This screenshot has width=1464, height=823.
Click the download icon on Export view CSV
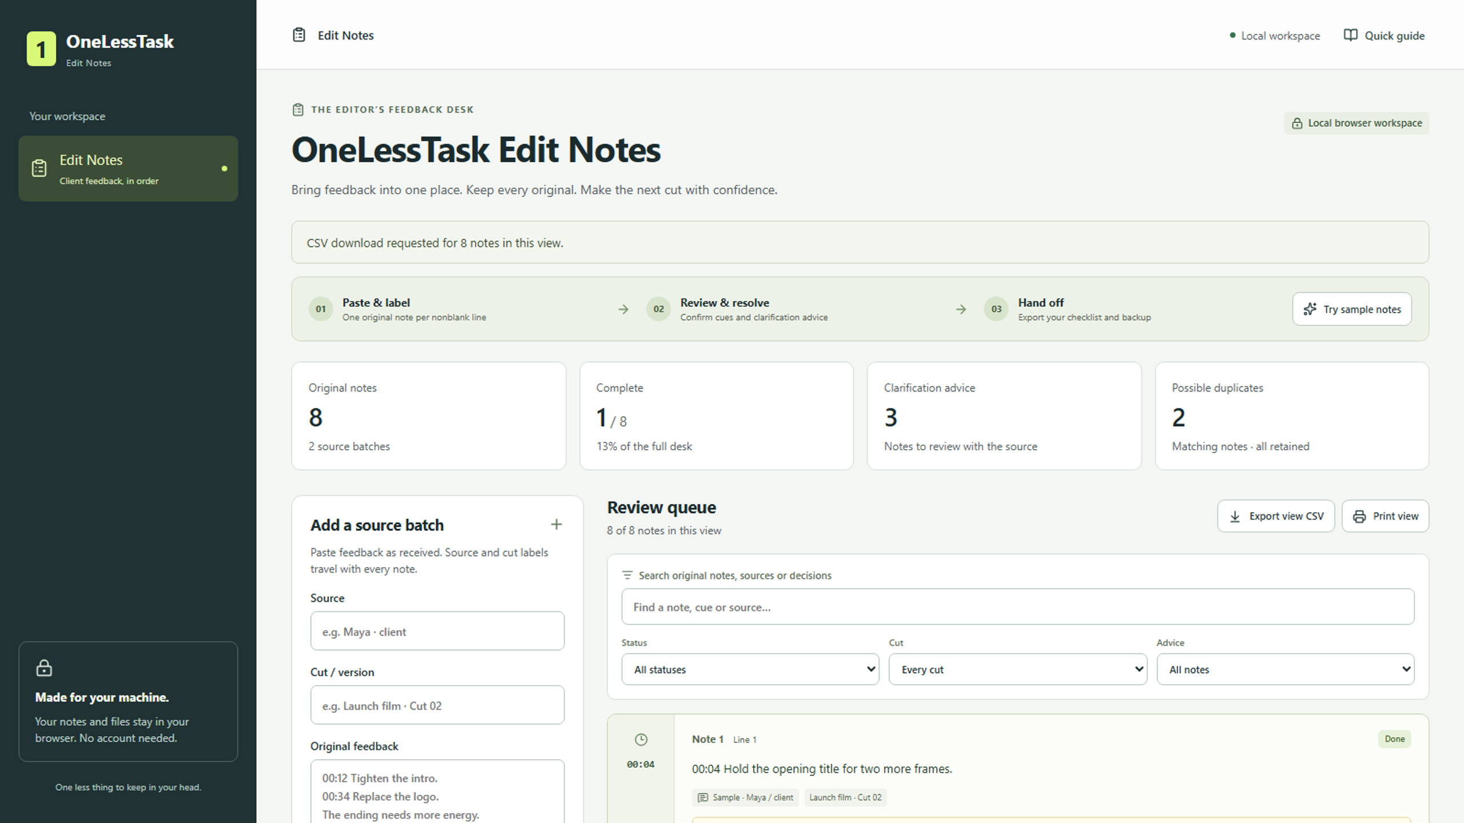point(1235,516)
